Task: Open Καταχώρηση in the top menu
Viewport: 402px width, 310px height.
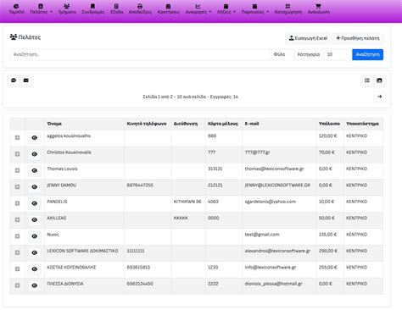Action: coord(288,9)
